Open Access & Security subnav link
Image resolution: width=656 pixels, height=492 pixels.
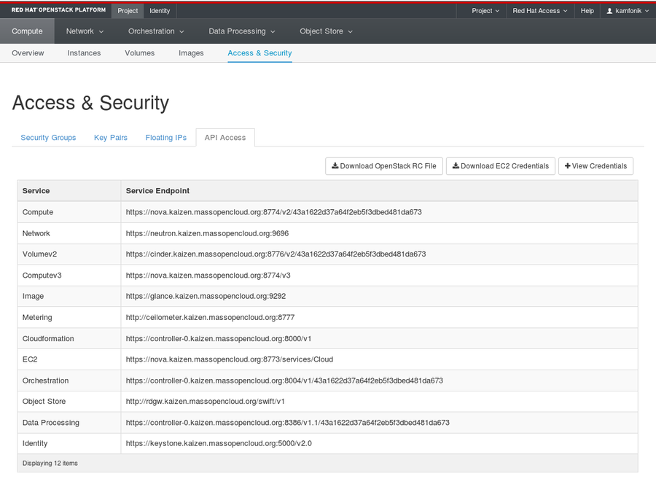259,53
